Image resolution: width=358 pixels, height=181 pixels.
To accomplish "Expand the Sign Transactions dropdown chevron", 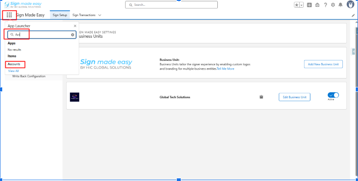I will pyautogui.click(x=100, y=15).
